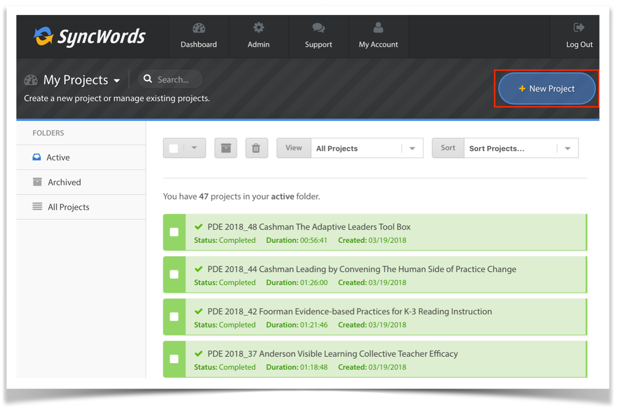
Task: Click the archive toolbar icon above the project list
Action: point(226,148)
